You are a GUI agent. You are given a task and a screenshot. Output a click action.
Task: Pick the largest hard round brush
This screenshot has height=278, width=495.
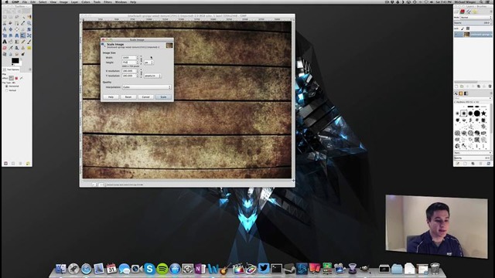[x=477, y=114]
